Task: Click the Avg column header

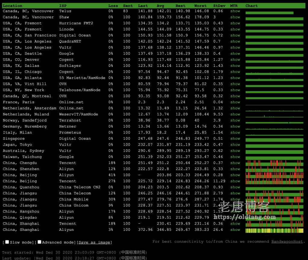Action: (160, 6)
